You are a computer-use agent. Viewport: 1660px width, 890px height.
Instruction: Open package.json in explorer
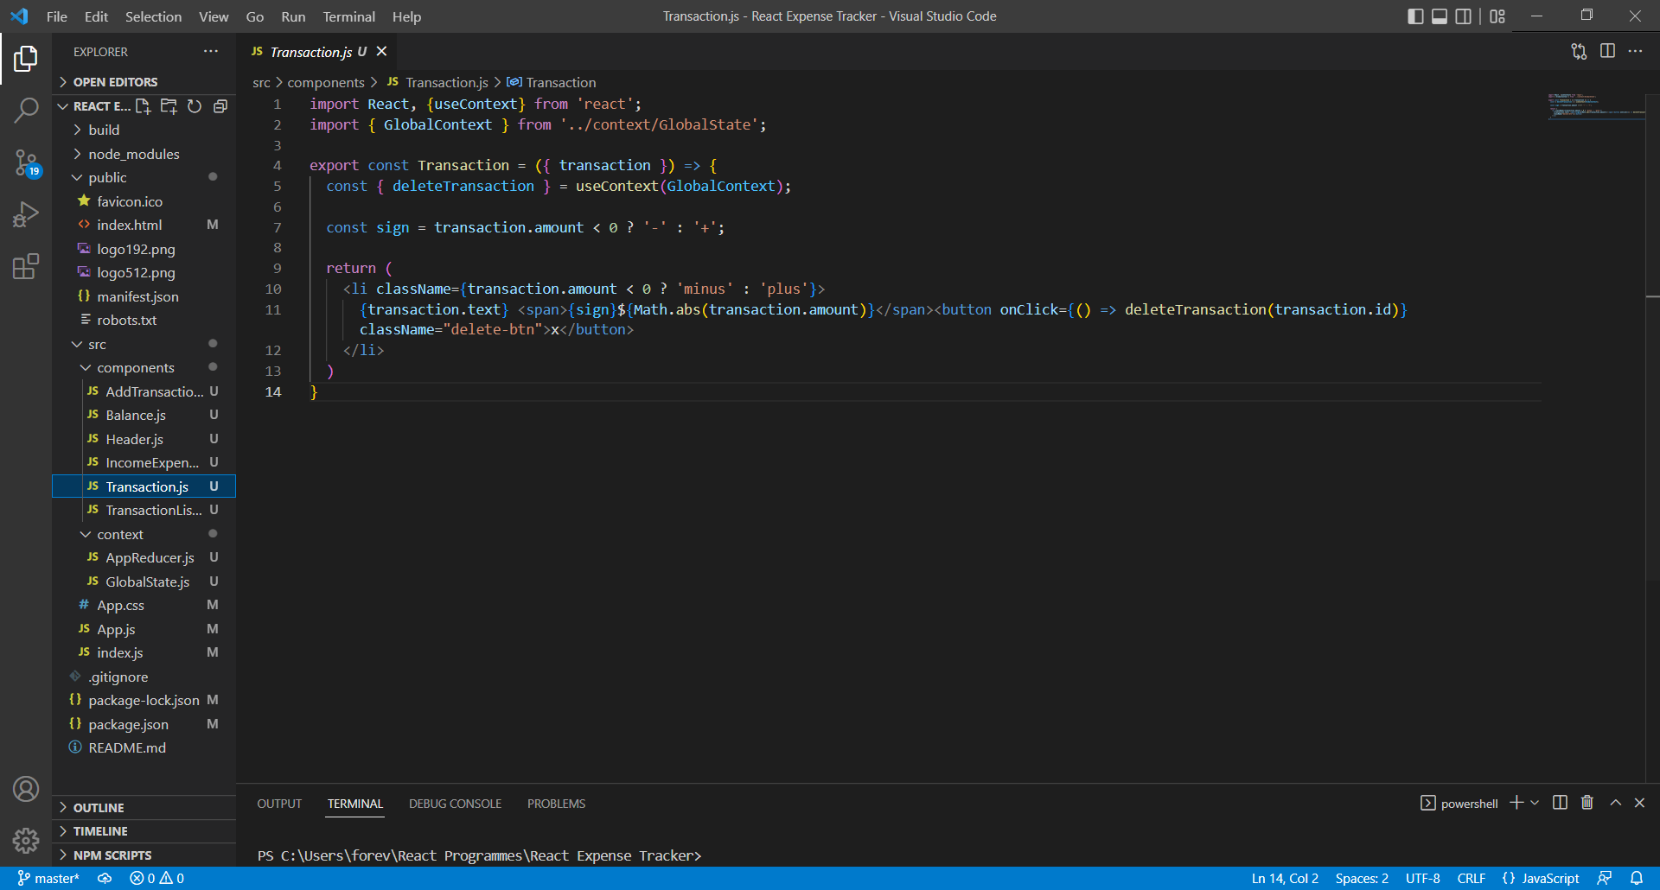click(144, 724)
